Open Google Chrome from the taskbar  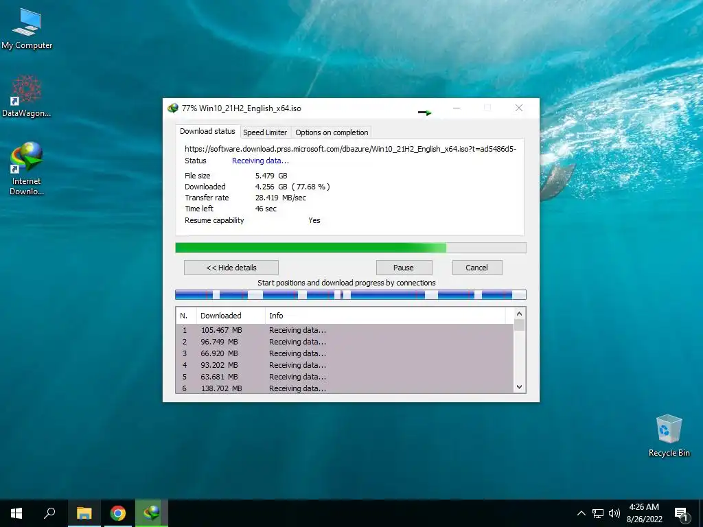(x=118, y=513)
